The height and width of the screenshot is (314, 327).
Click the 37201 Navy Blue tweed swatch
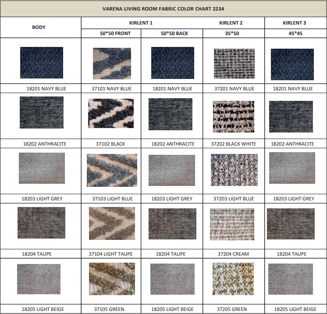pos(234,64)
